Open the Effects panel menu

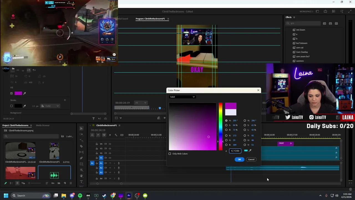click(295, 17)
